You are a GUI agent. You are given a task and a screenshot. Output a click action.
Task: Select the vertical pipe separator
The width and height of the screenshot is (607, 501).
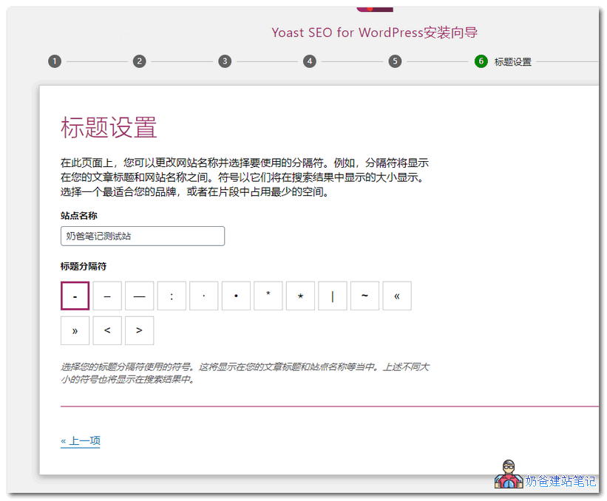pyautogui.click(x=332, y=296)
